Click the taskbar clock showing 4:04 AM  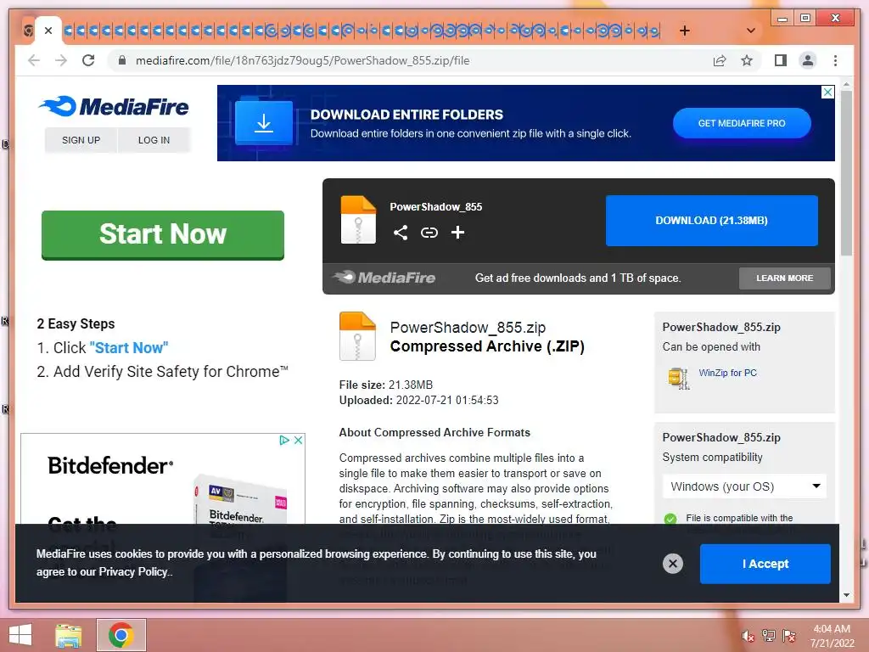pyautogui.click(x=832, y=636)
